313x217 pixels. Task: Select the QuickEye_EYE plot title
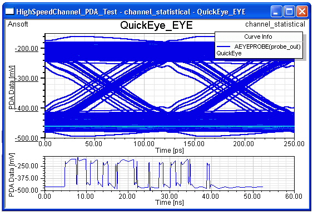click(x=156, y=25)
